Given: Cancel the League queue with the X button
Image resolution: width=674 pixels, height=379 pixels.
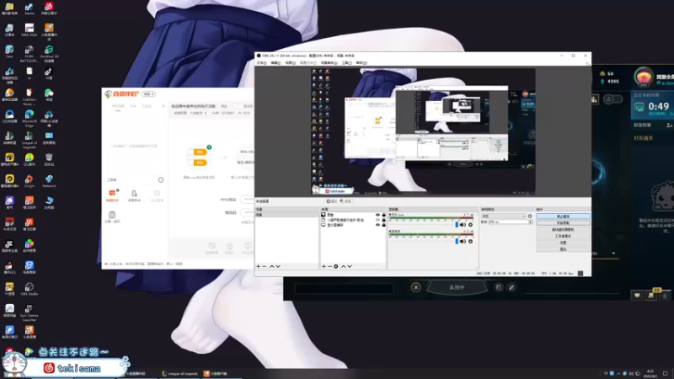Looking at the screenshot, I should point(415,287).
